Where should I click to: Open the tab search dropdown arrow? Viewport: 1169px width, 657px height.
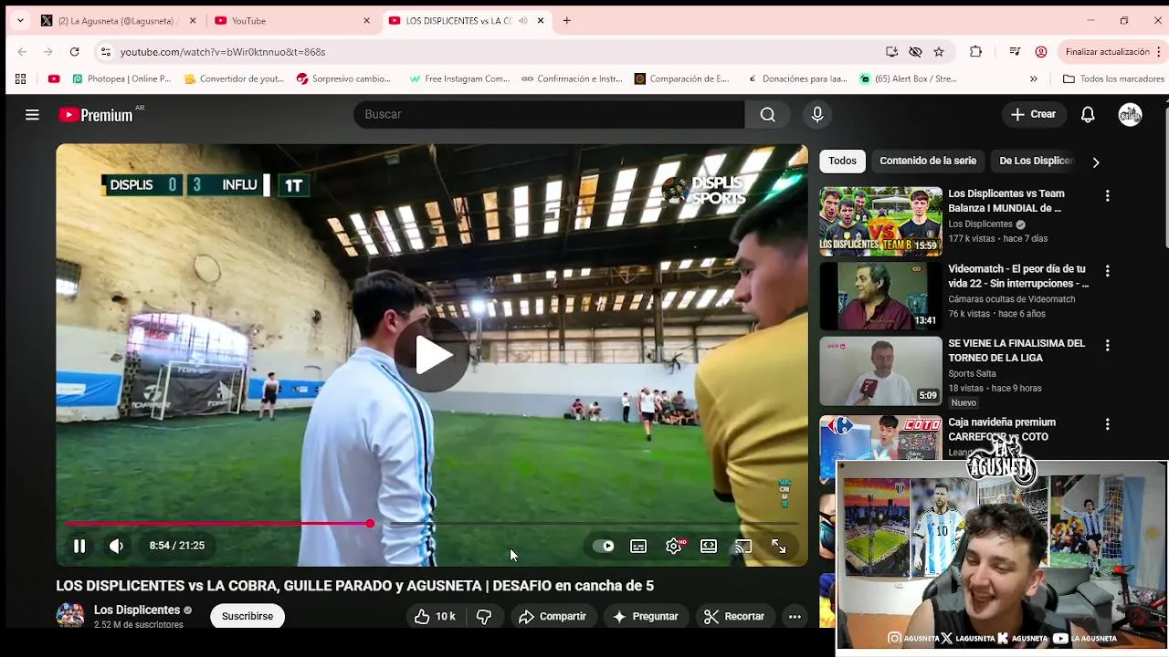(x=20, y=20)
